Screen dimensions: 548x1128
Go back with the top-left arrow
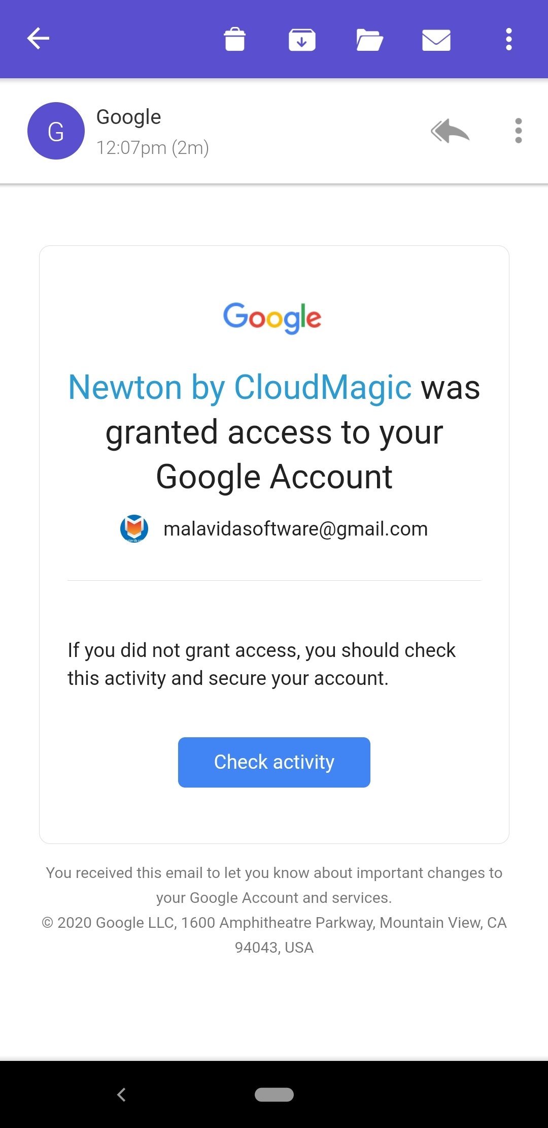click(x=38, y=39)
